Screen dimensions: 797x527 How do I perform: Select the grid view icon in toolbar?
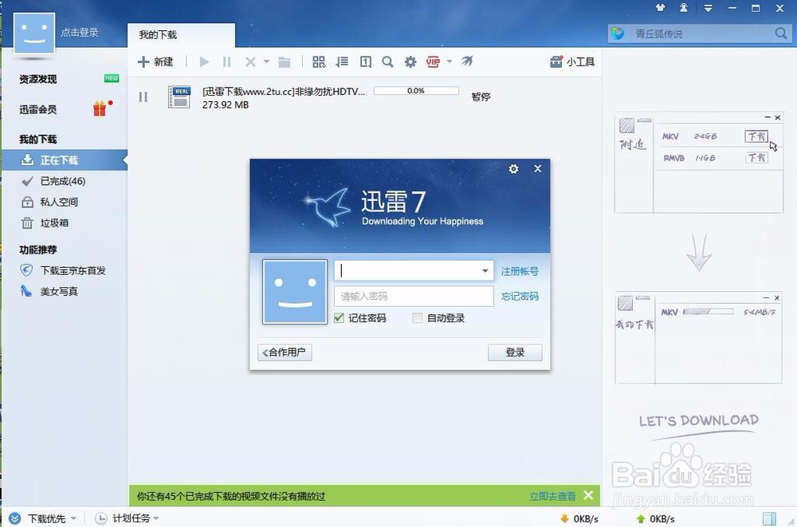click(x=319, y=61)
